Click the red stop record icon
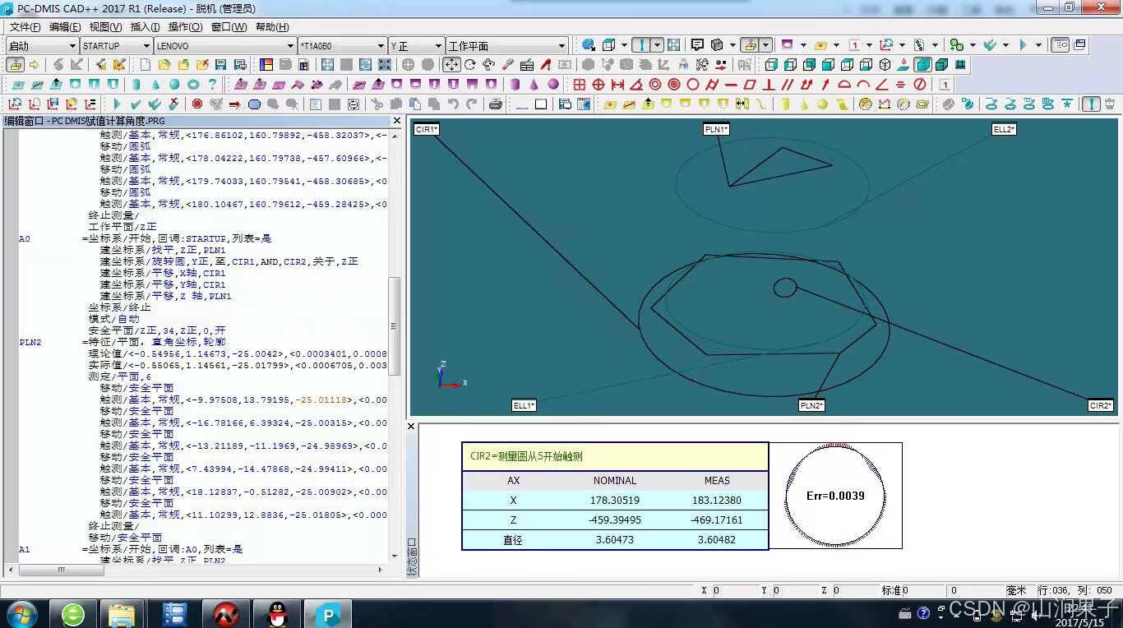 click(197, 104)
